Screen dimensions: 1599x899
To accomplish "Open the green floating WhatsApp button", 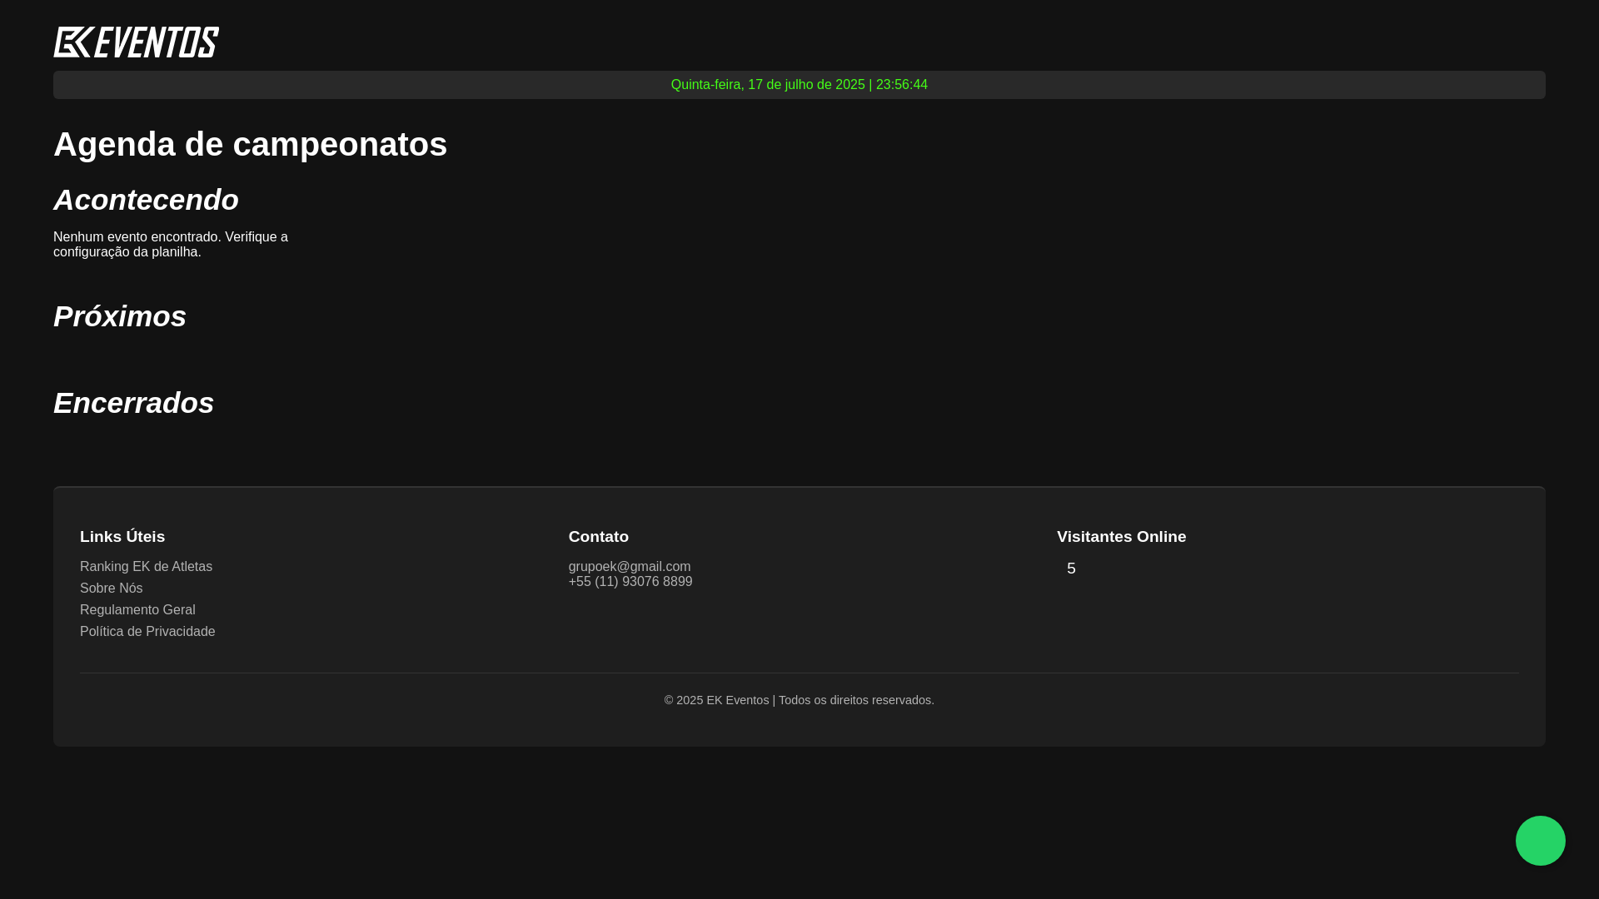I will tap(1540, 841).
